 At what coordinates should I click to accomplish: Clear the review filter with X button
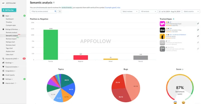(60, 11)
